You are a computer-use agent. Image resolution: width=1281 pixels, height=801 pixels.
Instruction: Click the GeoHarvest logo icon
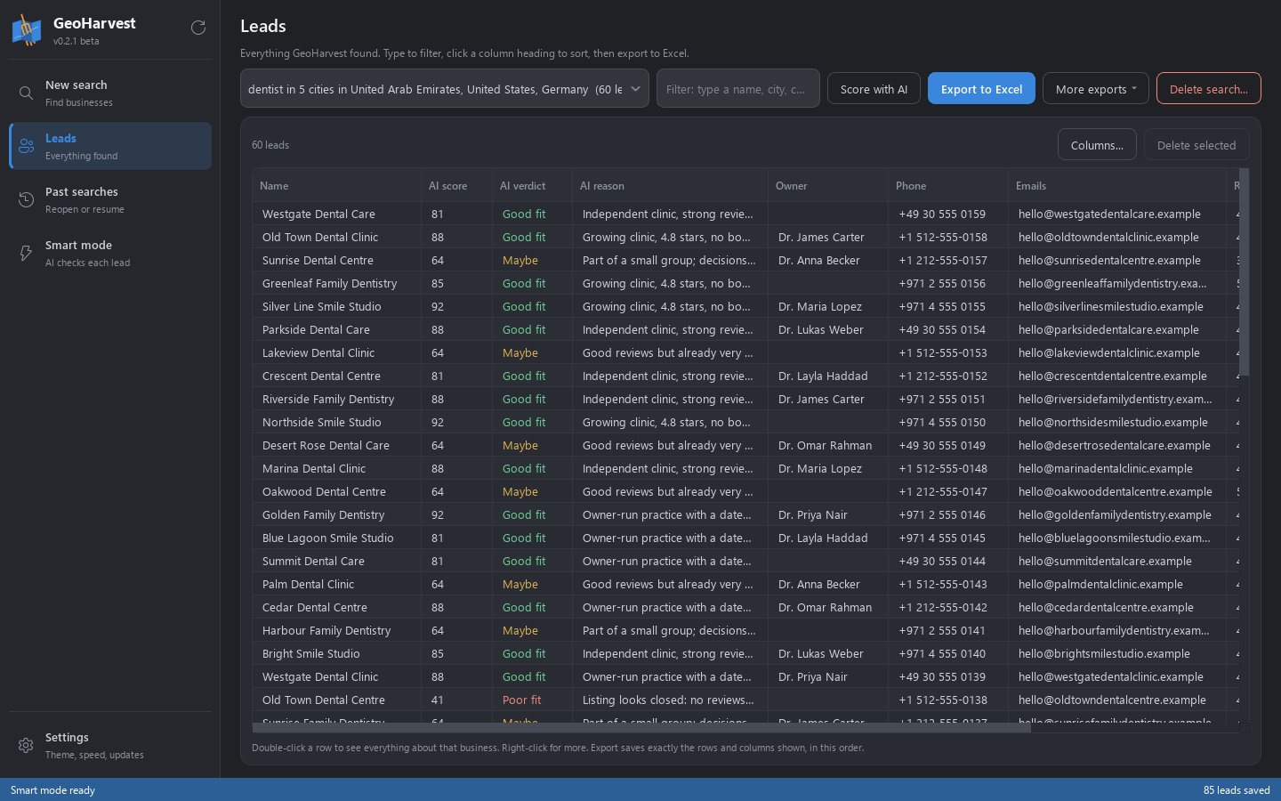coord(27,31)
